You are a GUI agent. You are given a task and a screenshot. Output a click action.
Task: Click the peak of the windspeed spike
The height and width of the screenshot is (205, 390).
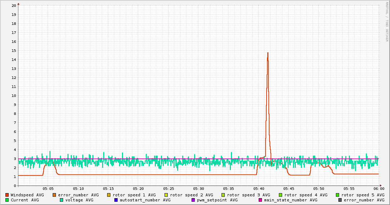268,53
